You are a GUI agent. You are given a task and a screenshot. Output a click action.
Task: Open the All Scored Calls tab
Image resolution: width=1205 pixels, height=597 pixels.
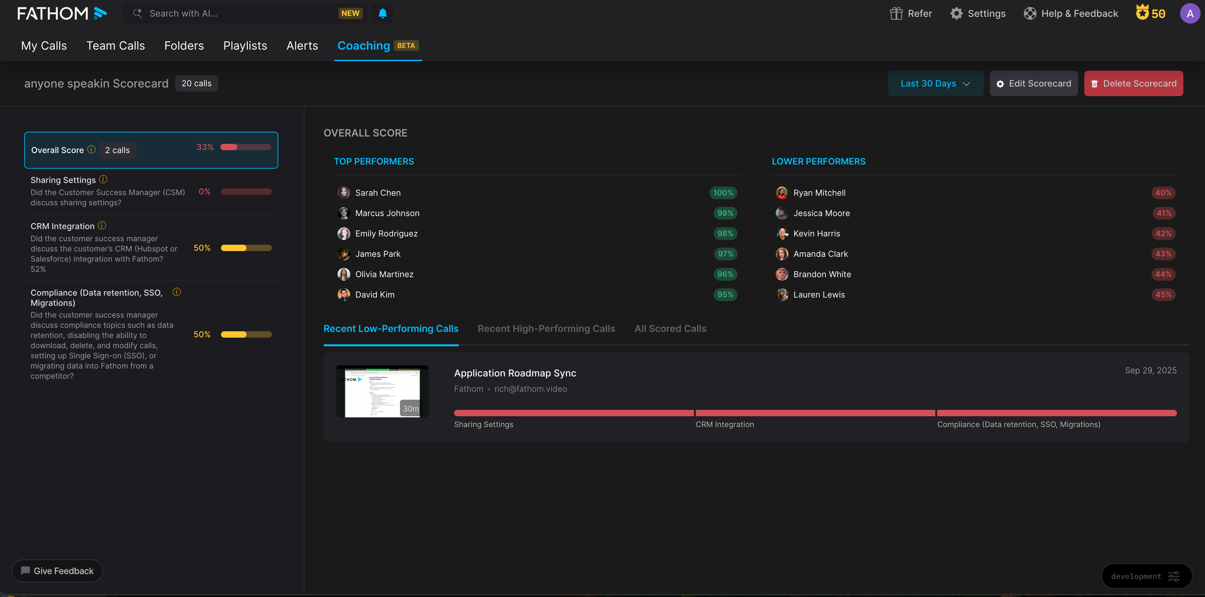(x=670, y=329)
